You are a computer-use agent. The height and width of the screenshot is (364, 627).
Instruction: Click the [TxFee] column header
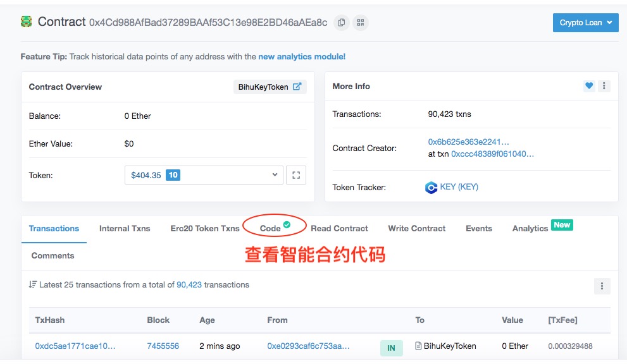(562, 320)
